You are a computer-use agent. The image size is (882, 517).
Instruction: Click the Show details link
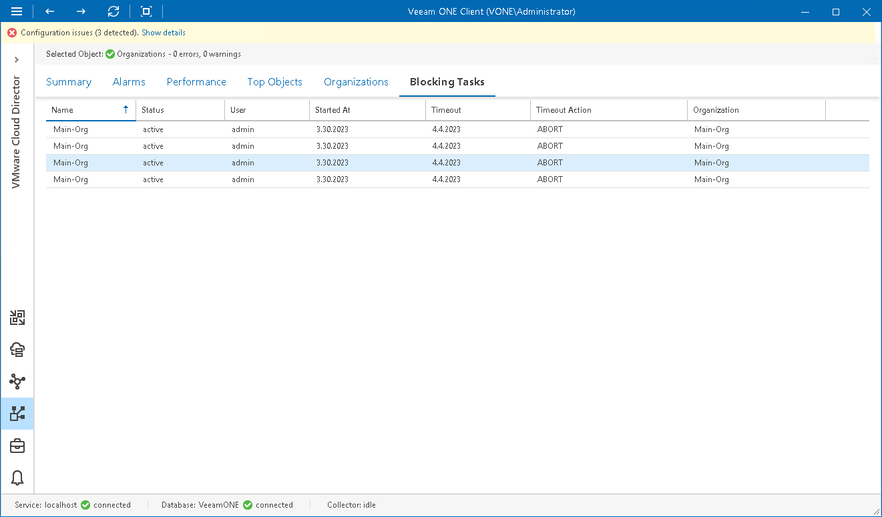[x=164, y=32]
